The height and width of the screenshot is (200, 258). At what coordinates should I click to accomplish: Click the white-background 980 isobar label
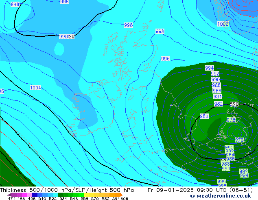coord(204,116)
